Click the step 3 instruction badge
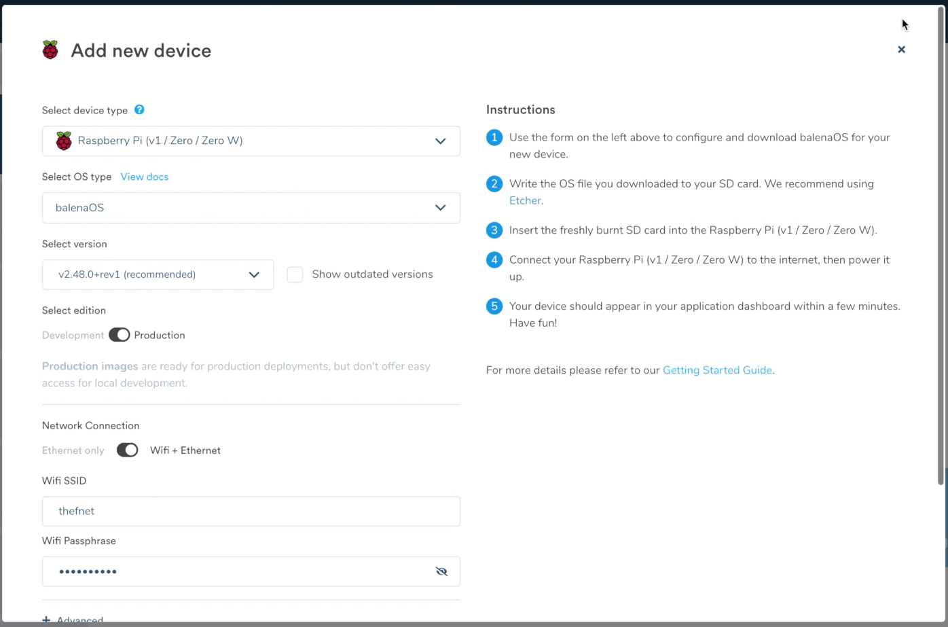This screenshot has height=627, width=948. point(494,230)
